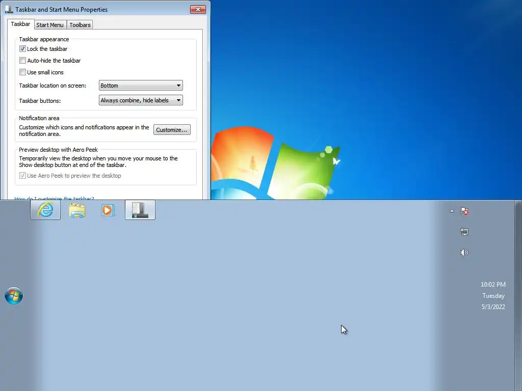Open Taskbar location on screen dropdown
This screenshot has width=522, height=391.
pos(141,86)
